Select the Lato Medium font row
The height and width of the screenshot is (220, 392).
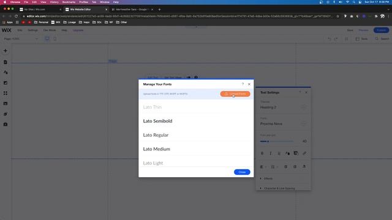point(196,149)
